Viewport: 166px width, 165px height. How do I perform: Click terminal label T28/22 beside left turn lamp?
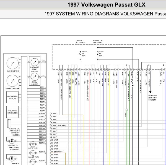tap(42, 143)
